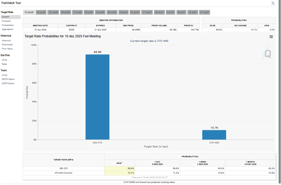Open the 17 jun26 meeting tab

tap(77, 12)
